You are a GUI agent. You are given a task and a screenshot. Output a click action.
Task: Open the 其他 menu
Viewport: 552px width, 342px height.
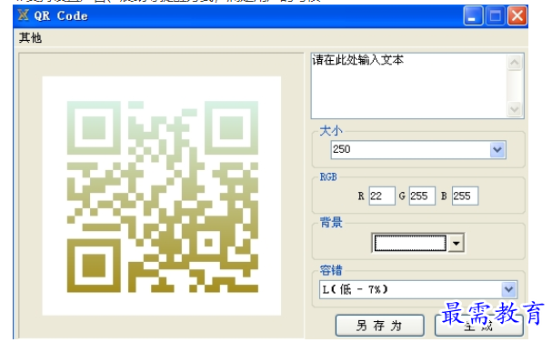coord(30,37)
